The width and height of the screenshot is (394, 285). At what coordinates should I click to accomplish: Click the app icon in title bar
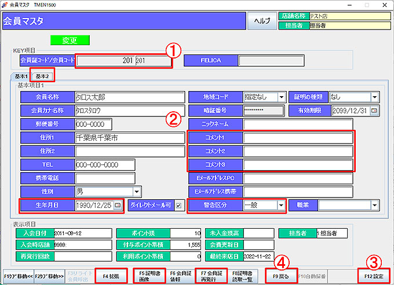[5, 4]
